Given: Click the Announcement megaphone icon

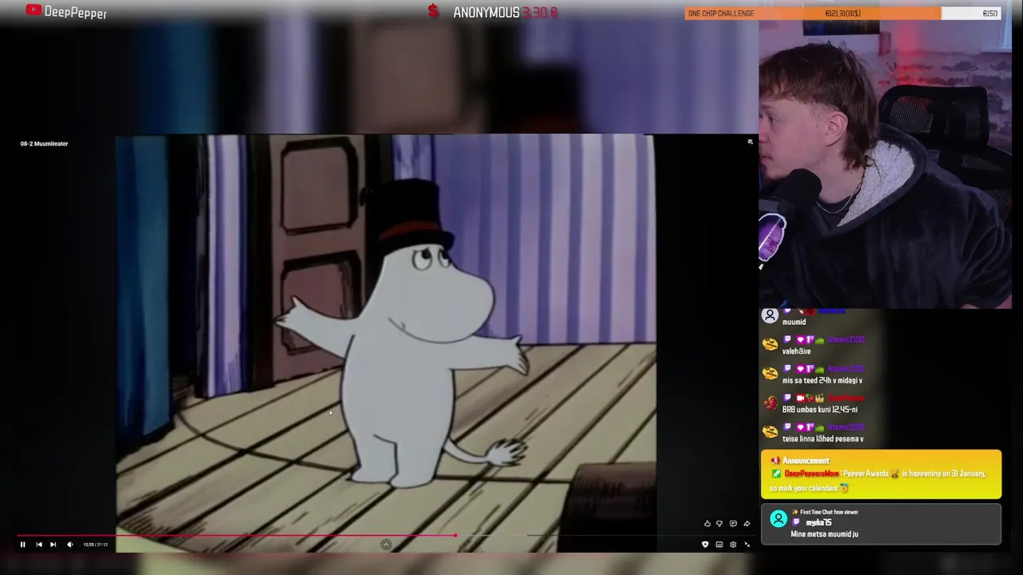Looking at the screenshot, I should (774, 461).
